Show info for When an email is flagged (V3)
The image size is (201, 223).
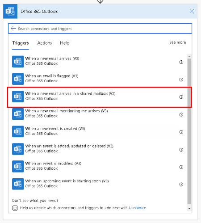tap(181, 80)
